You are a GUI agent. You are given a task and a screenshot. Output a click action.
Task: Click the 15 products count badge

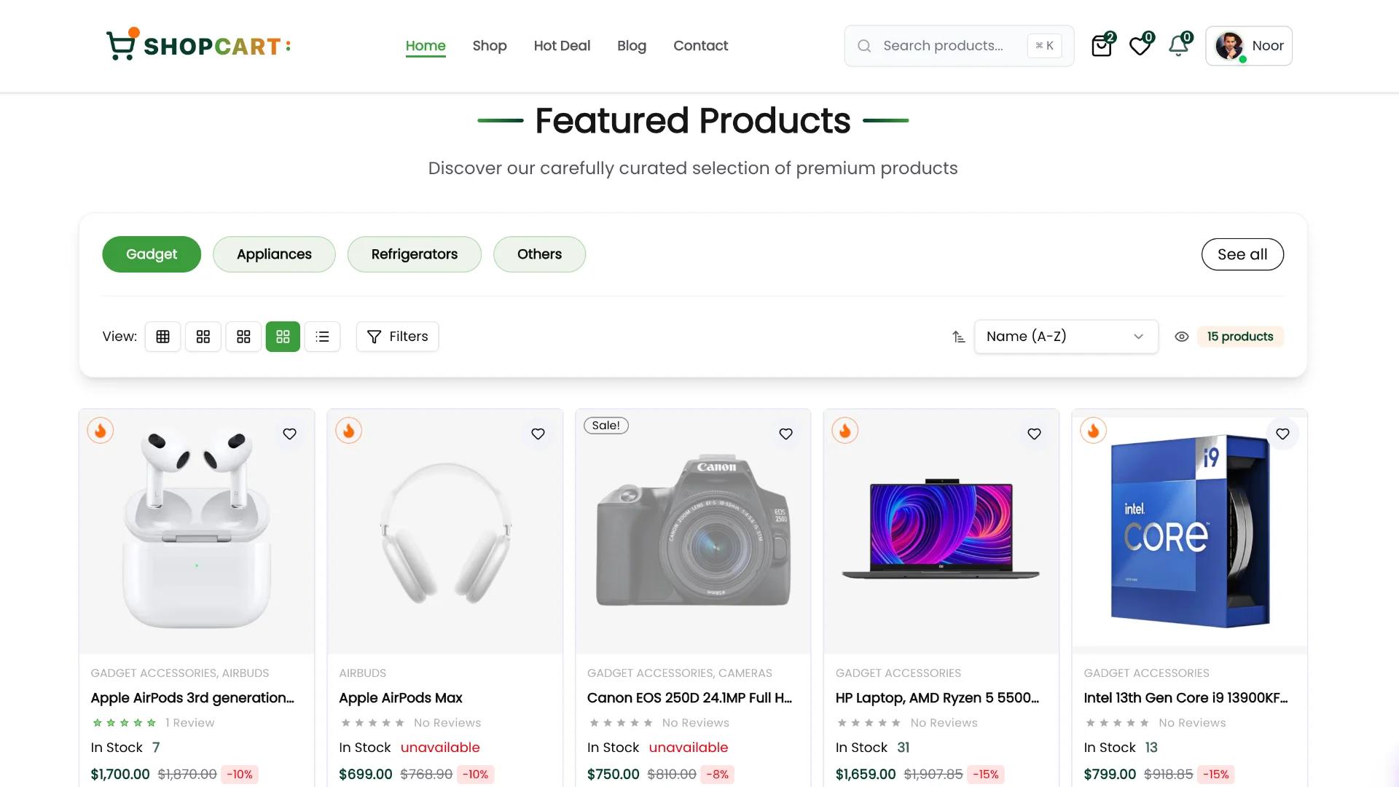coord(1240,337)
